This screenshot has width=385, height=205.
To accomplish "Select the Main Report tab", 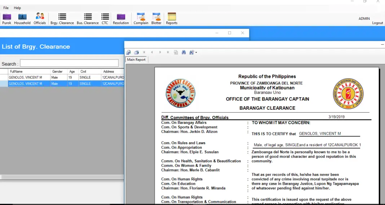I will click(136, 60).
